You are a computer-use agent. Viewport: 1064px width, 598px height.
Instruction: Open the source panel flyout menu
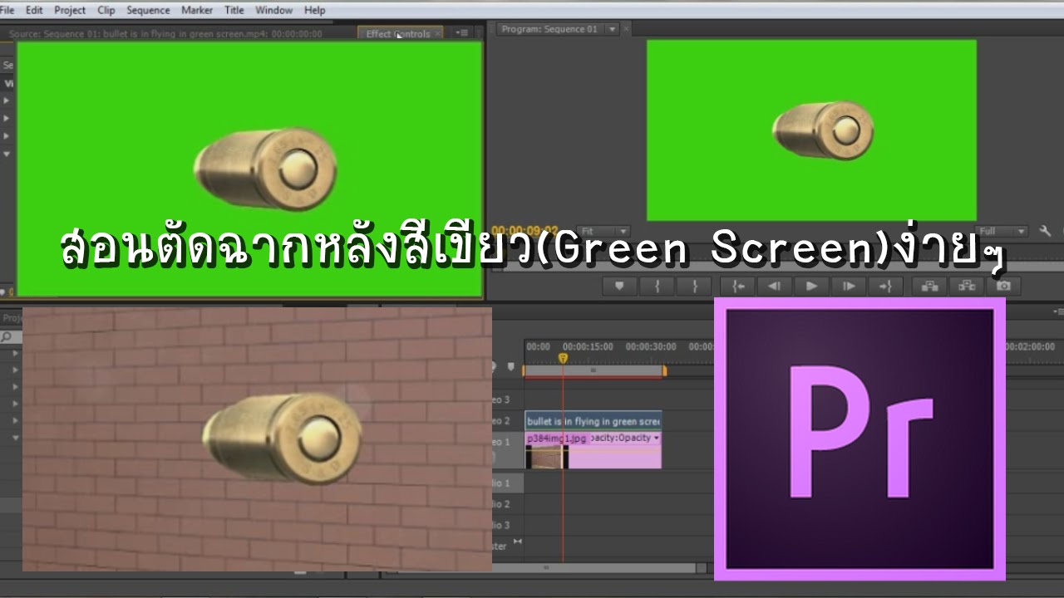click(x=463, y=33)
